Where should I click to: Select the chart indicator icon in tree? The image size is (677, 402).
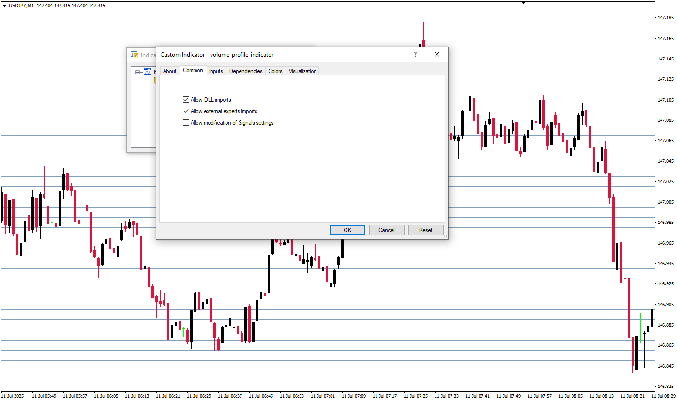pos(148,72)
